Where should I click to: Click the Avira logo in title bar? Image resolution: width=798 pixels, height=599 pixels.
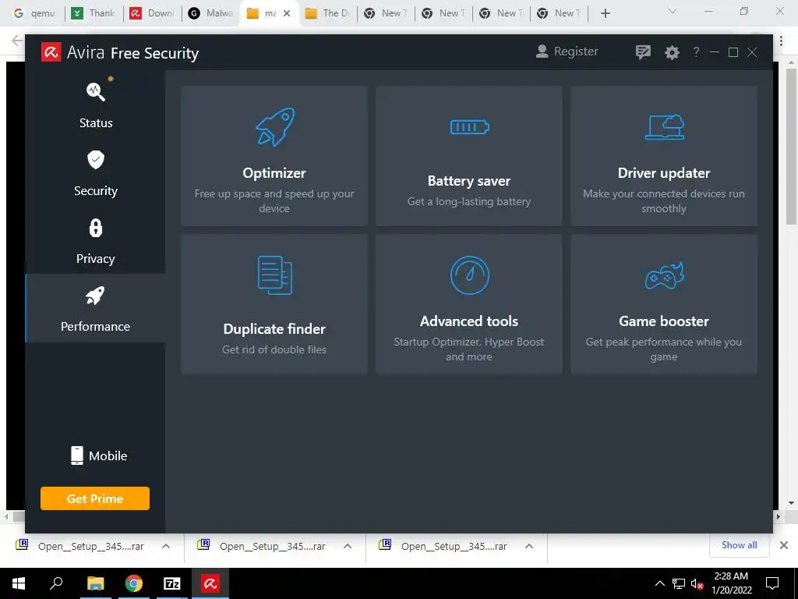(51, 52)
